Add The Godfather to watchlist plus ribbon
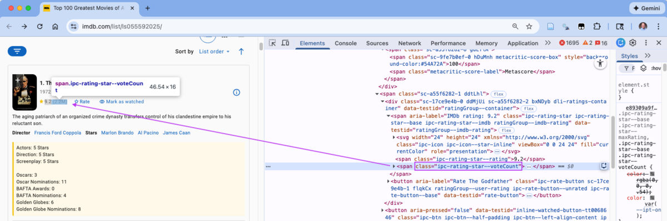The height and width of the screenshot is (221, 667). pos(17,80)
